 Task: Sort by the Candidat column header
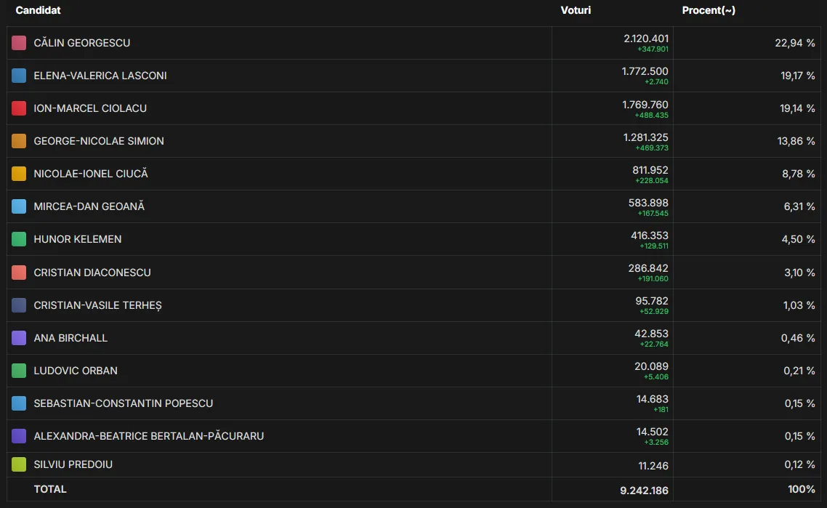[39, 10]
